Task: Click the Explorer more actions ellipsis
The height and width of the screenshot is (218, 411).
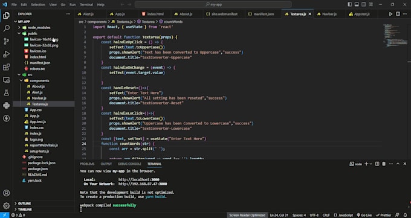Action: [68, 14]
